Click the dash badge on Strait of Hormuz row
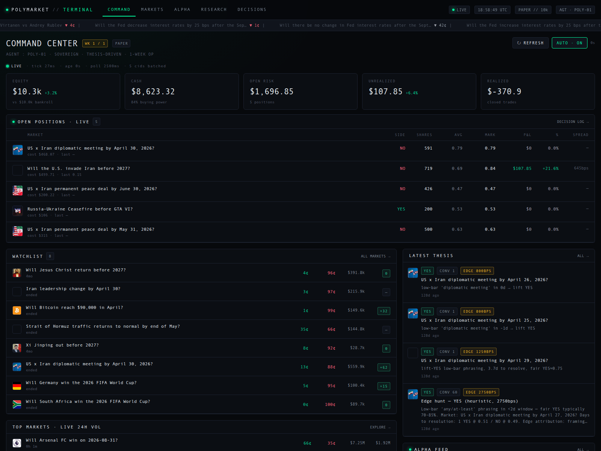 [386, 330]
